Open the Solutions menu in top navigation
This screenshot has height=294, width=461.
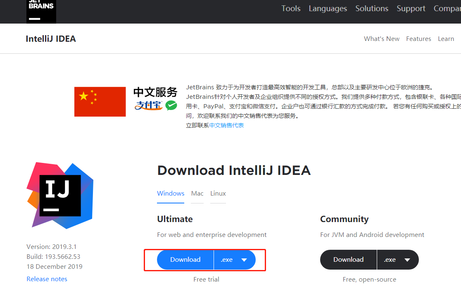(x=371, y=8)
